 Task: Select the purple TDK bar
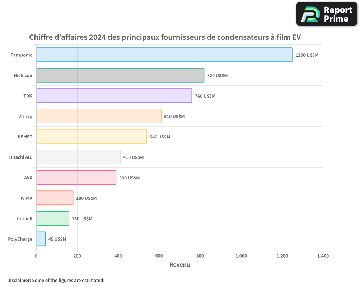pos(114,96)
